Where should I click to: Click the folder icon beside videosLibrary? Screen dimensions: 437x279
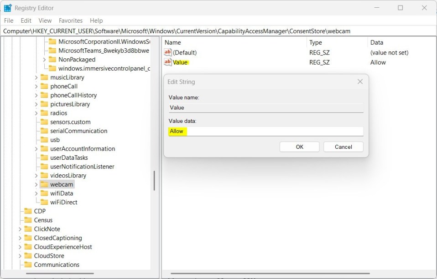[x=44, y=175]
